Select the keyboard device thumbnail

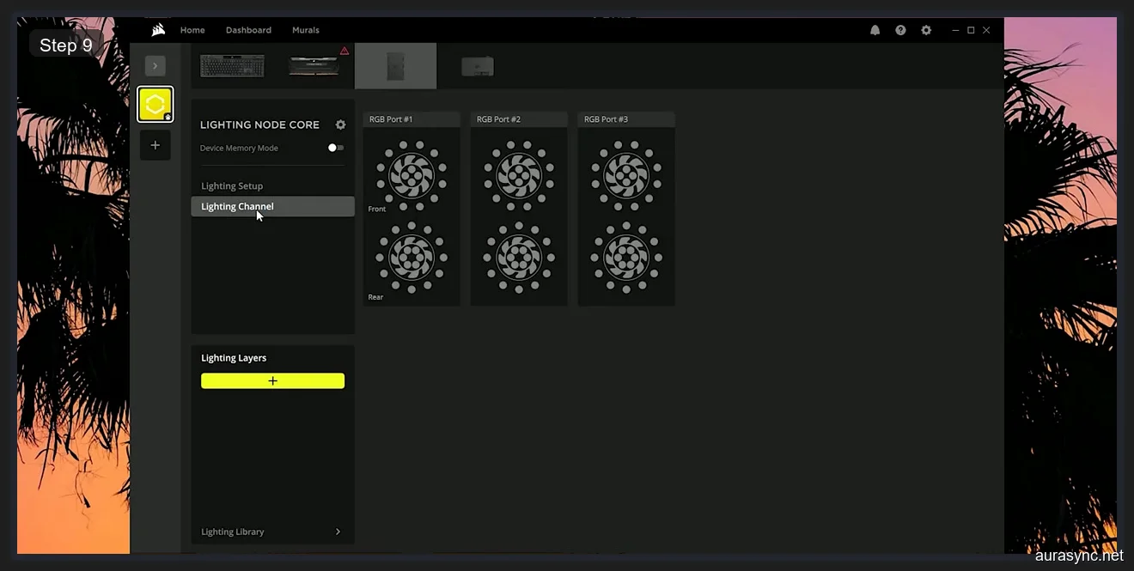(x=231, y=65)
